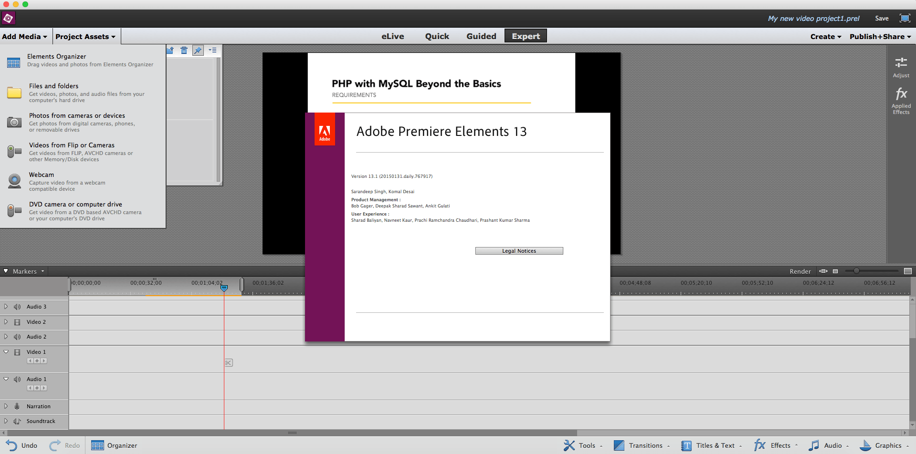Click the Legal Notices button
The image size is (916, 454).
coord(519,251)
